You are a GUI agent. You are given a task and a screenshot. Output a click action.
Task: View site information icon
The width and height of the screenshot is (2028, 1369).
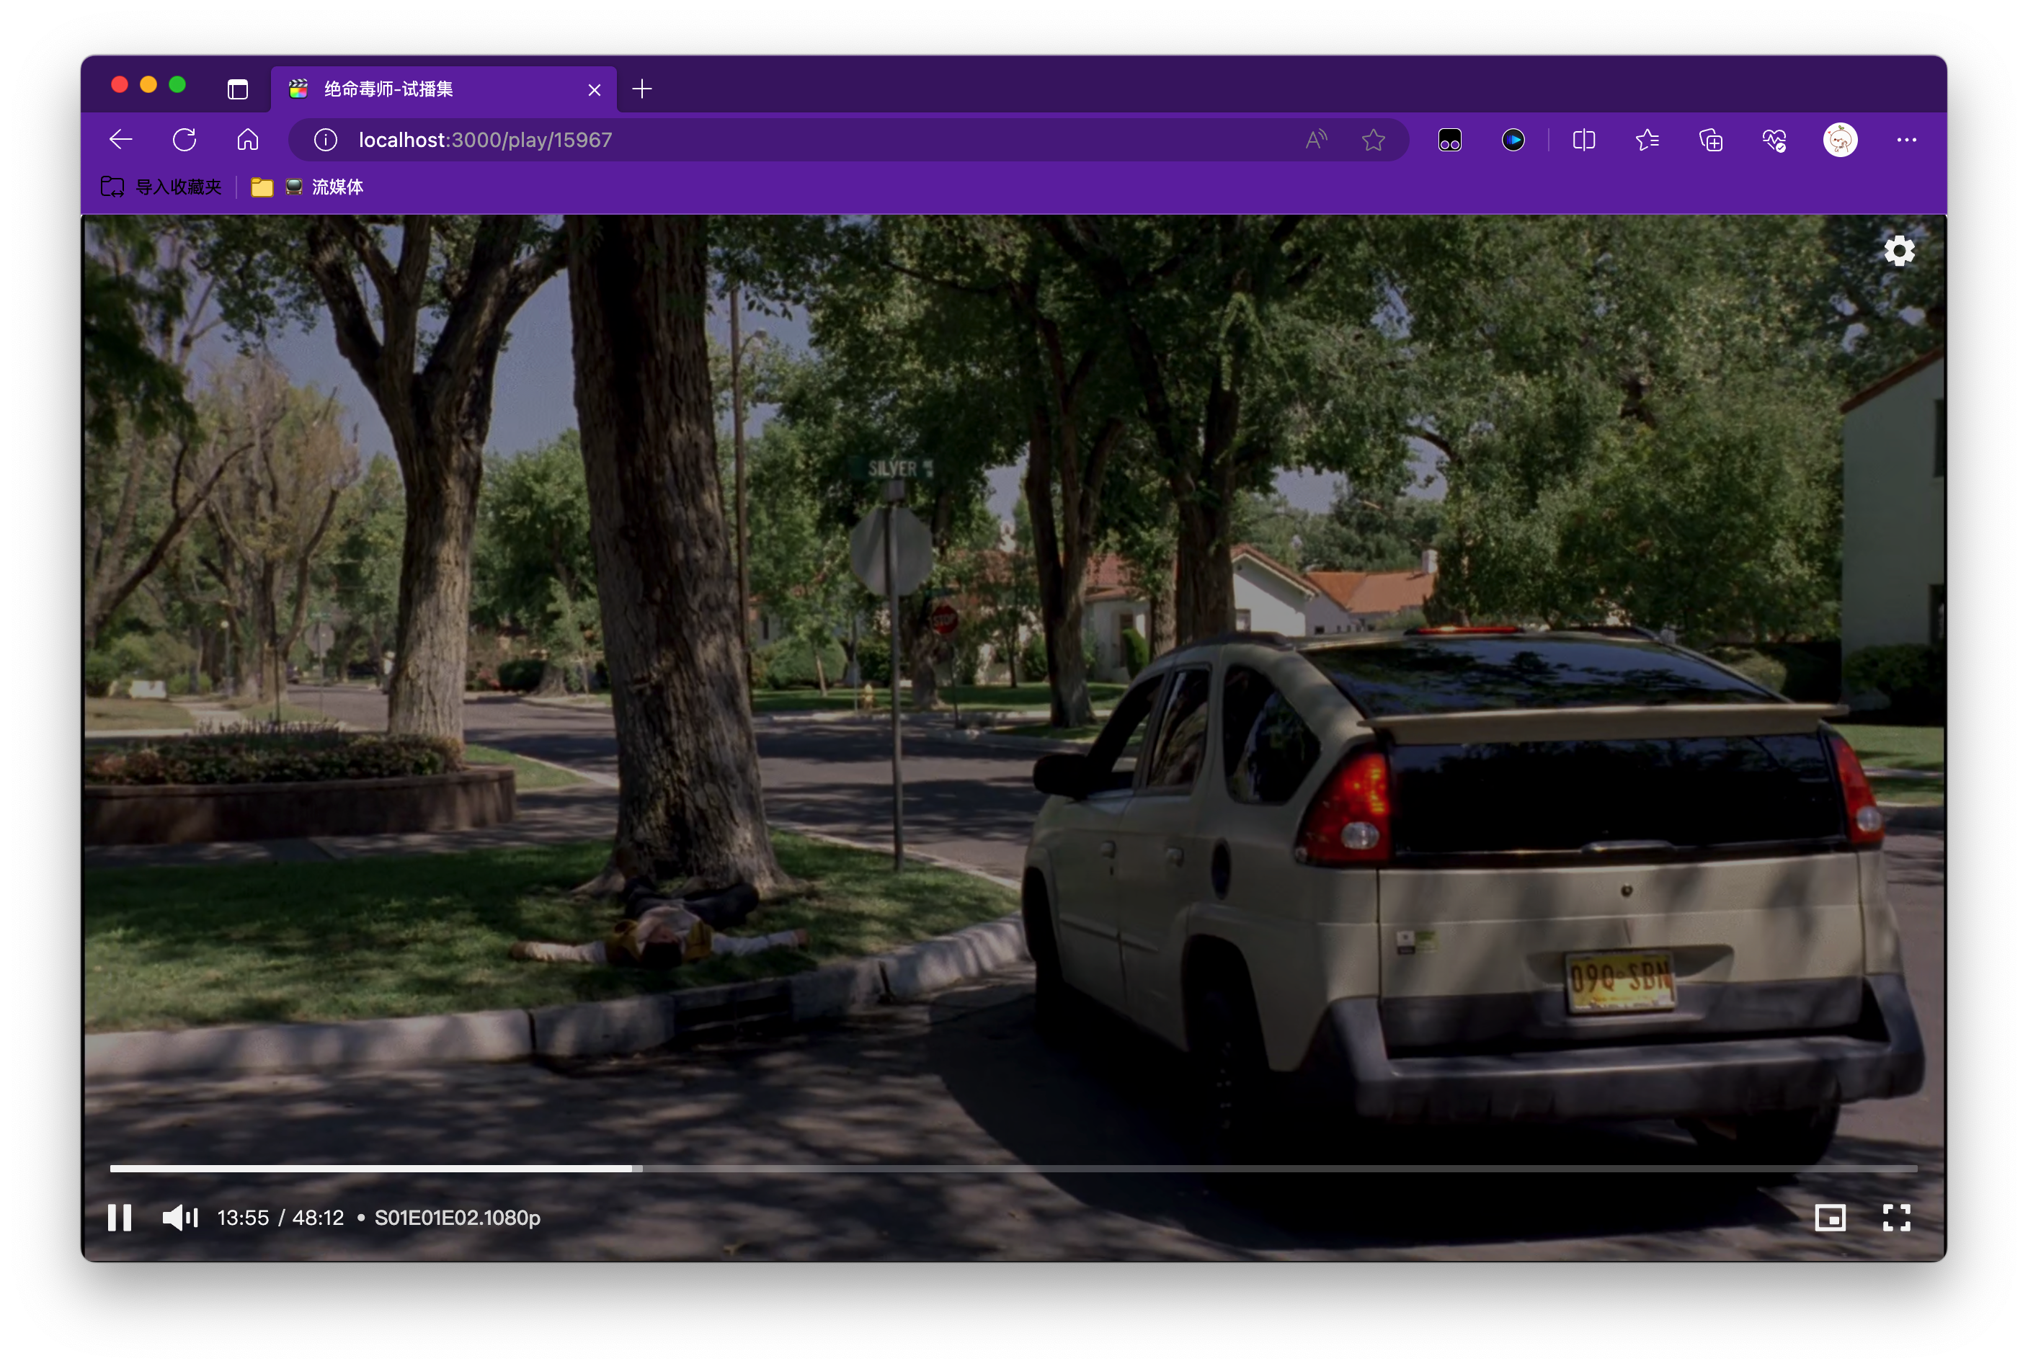point(326,140)
